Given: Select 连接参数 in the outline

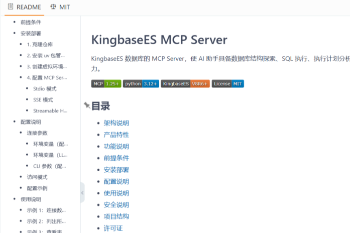Looking at the screenshot, I should (37, 133).
